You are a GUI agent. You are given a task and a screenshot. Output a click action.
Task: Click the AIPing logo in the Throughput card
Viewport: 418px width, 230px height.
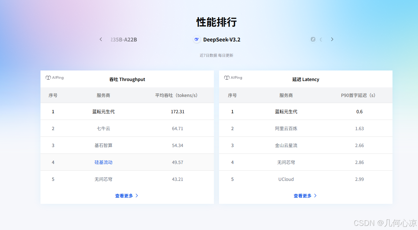click(55, 78)
